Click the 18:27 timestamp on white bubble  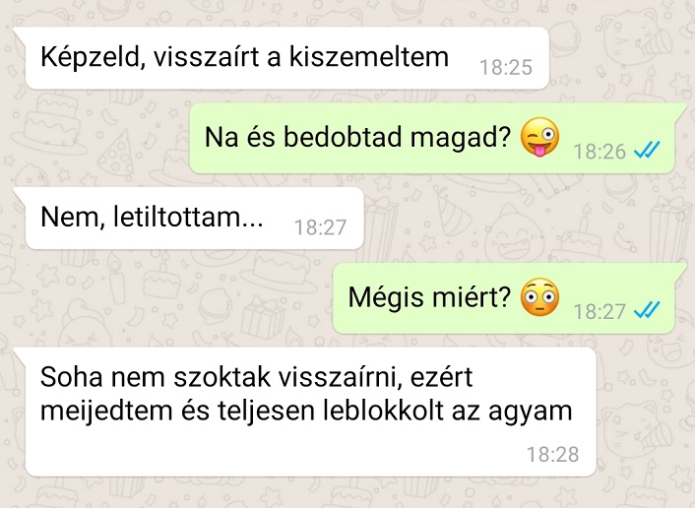click(x=320, y=227)
